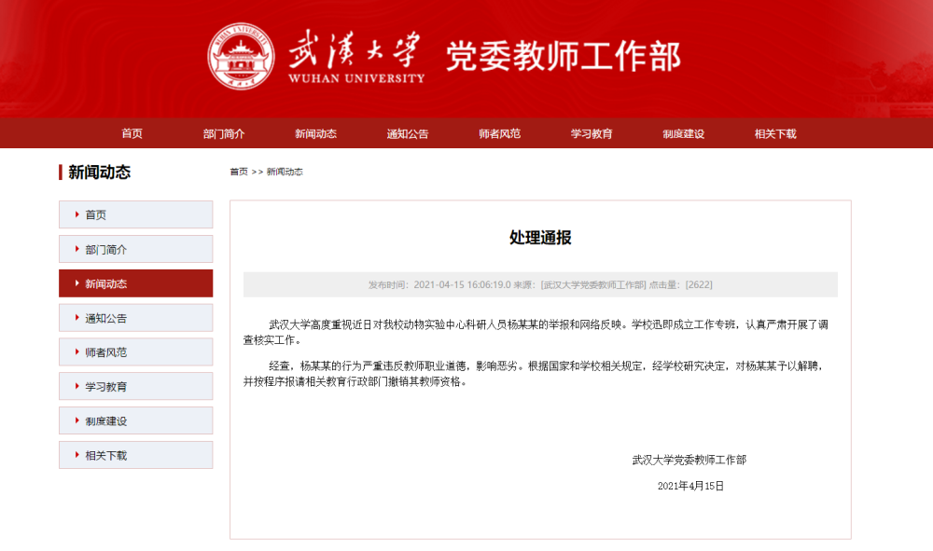
Task: Click the 武汉大学 calligraphy wordmark in header
Action: point(355,49)
